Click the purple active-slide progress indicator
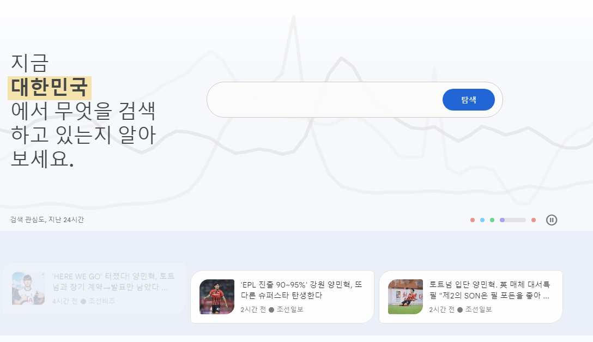Screen dimensions: 593x342 (x=503, y=220)
